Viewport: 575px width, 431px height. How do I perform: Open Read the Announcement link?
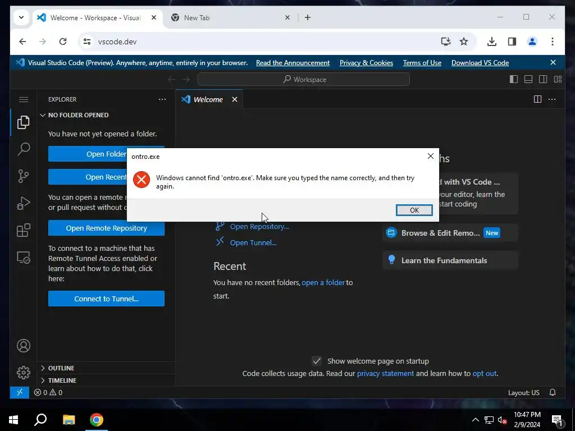pyautogui.click(x=293, y=63)
